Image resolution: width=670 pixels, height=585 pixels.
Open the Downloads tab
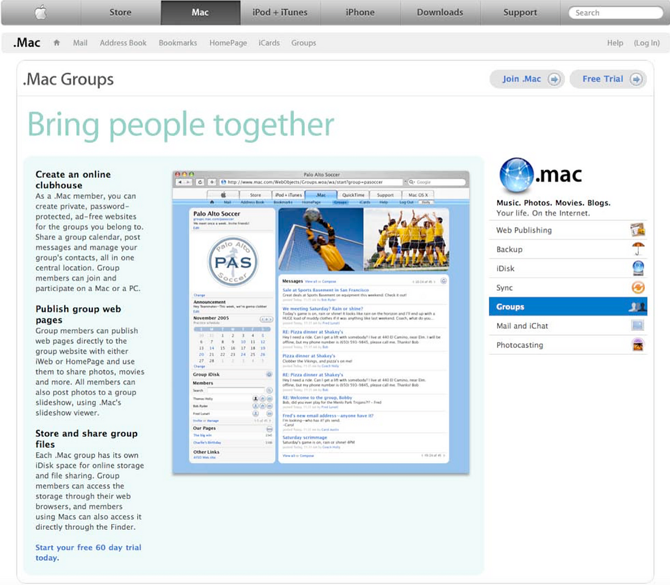pos(440,12)
